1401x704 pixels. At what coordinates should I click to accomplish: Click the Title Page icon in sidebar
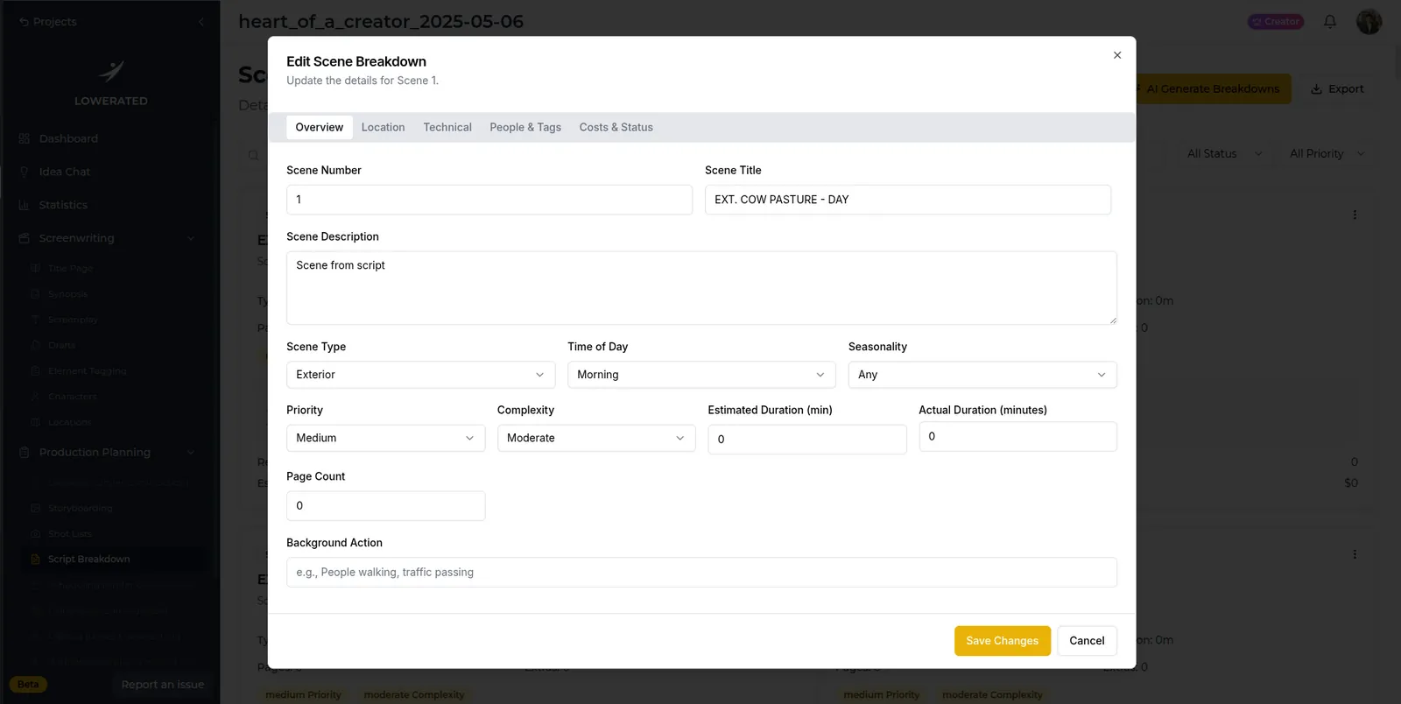36,269
